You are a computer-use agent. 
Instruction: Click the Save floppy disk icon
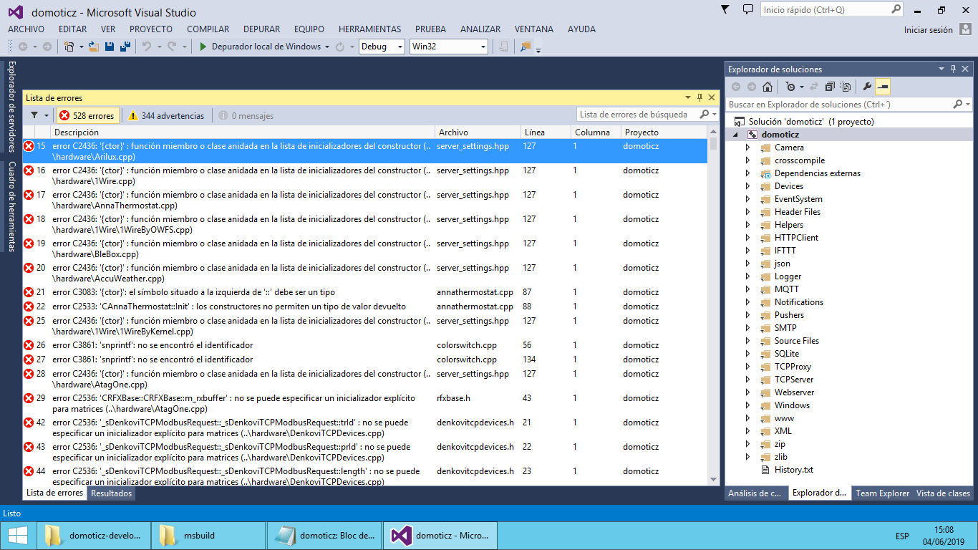(110, 47)
